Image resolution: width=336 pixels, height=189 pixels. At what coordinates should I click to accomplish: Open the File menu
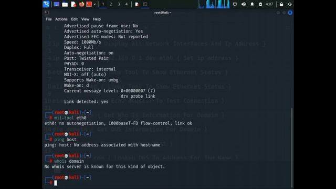click(49, 19)
